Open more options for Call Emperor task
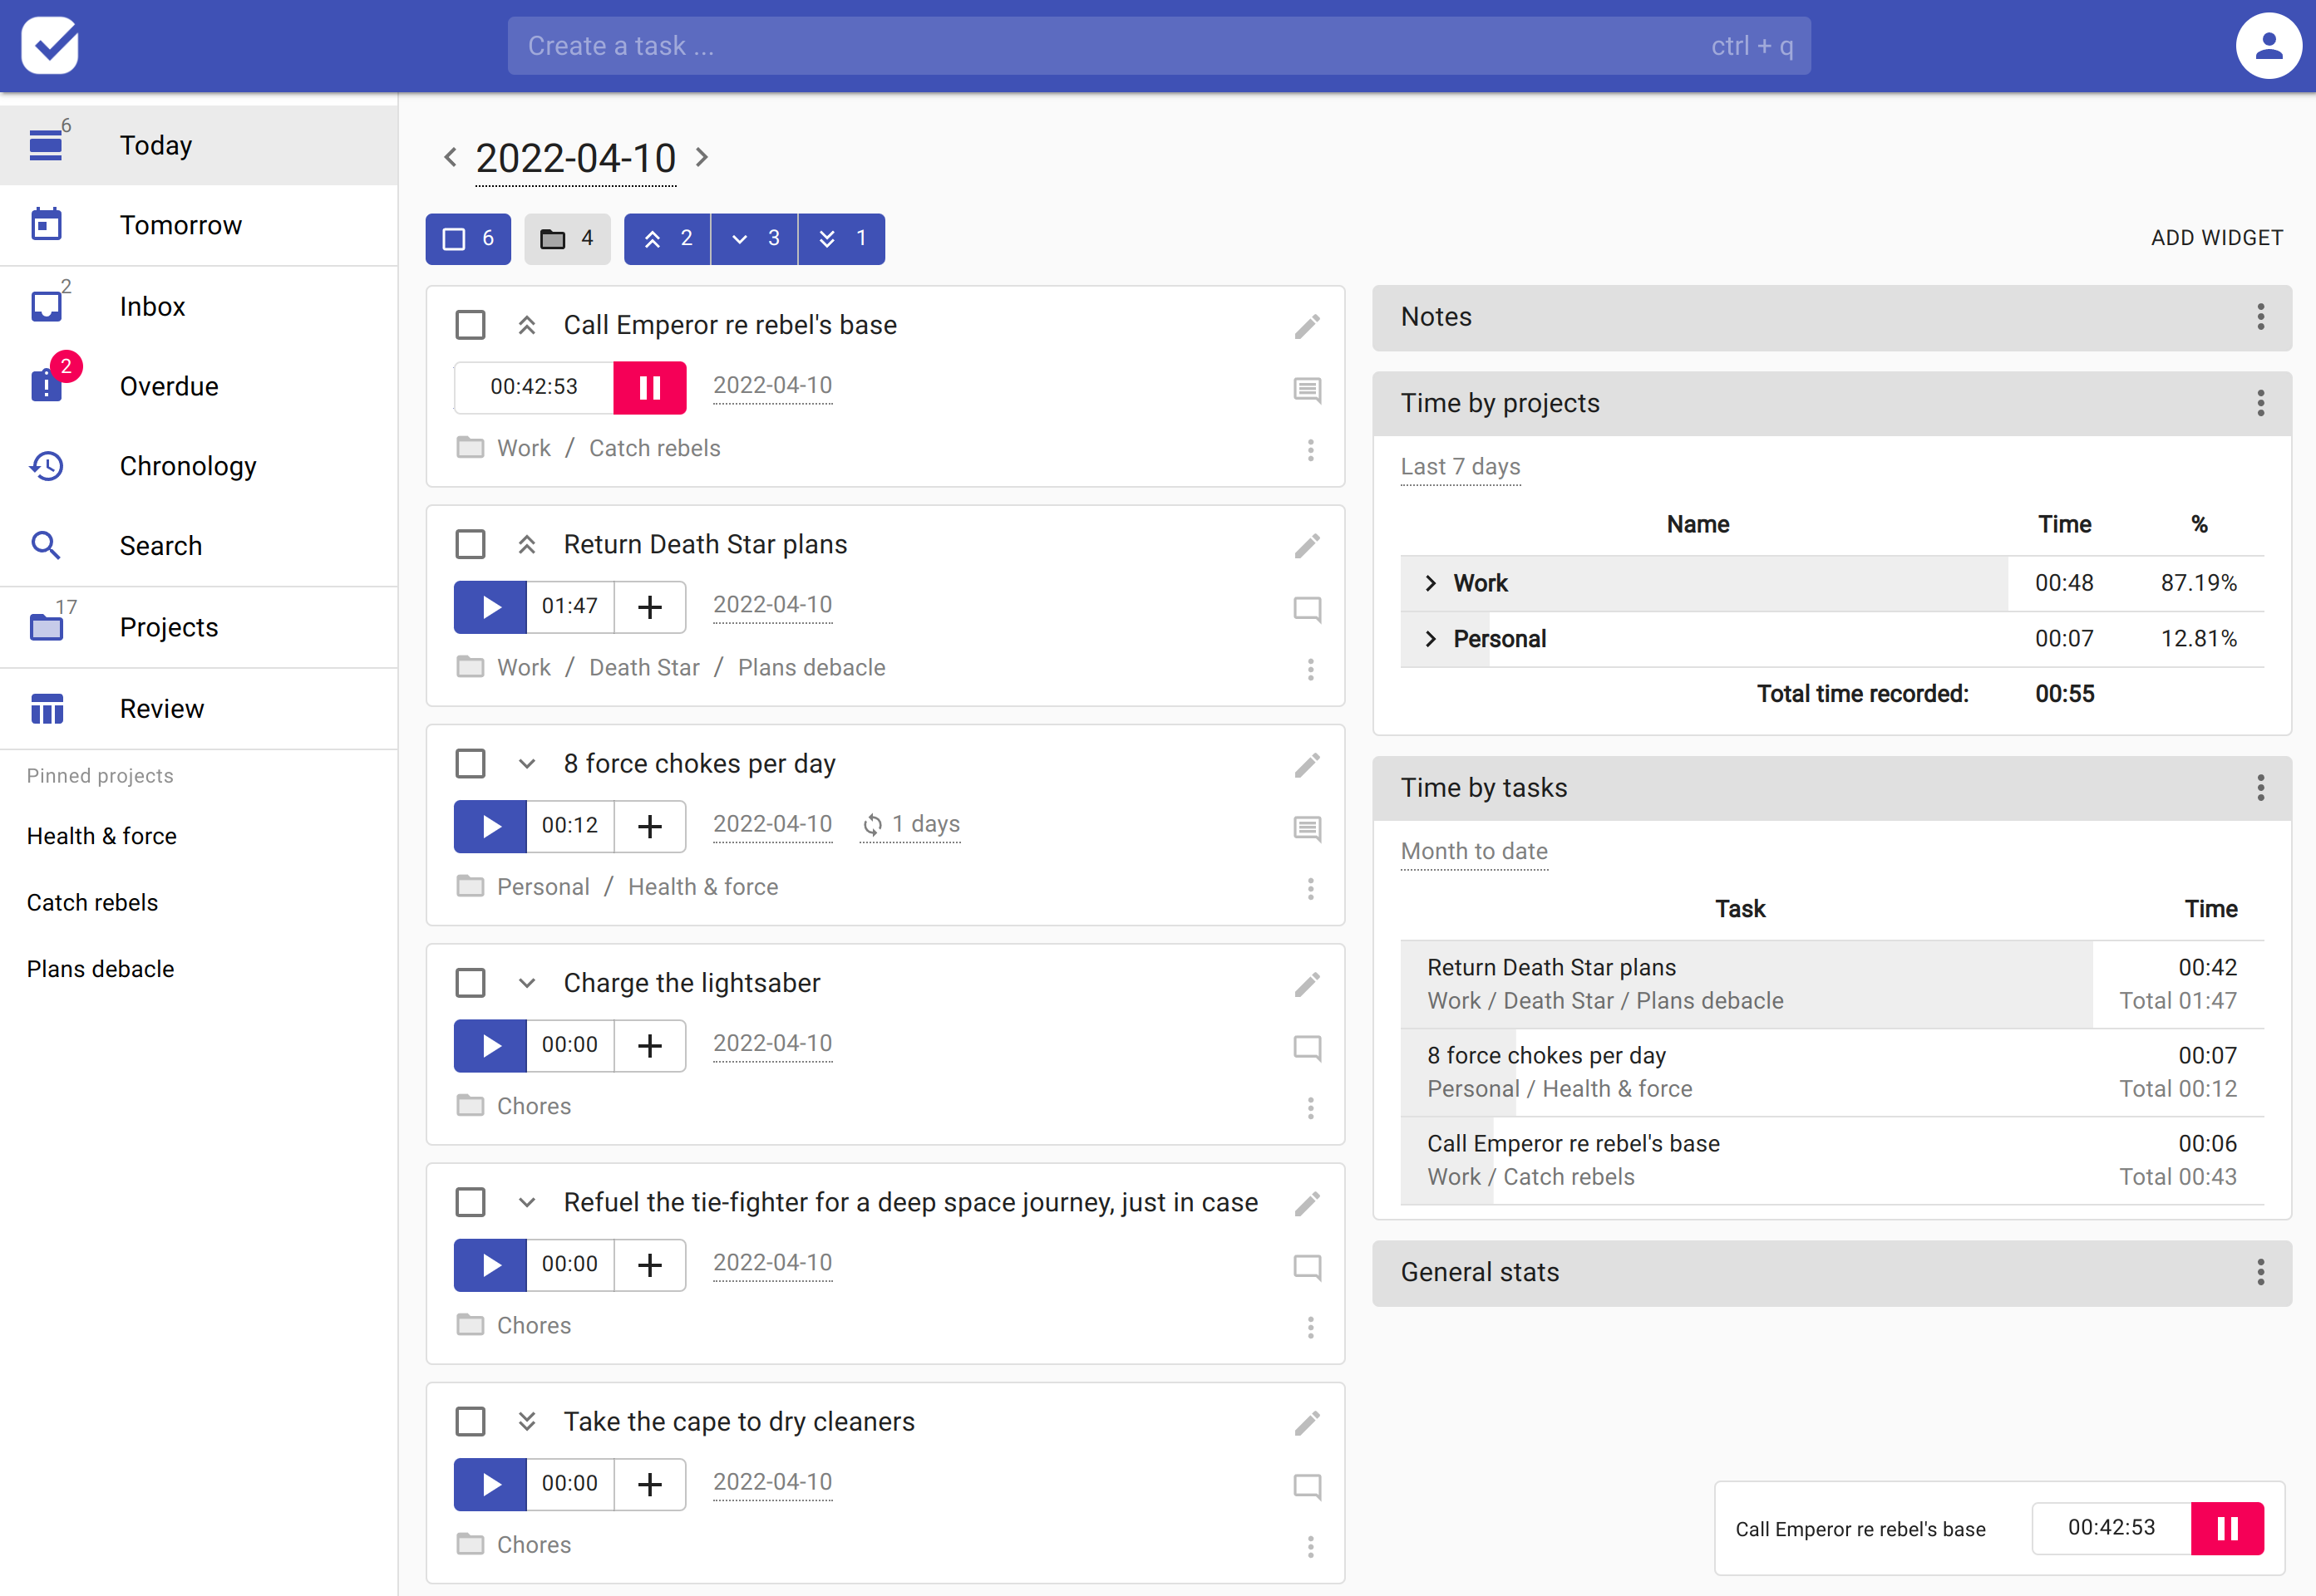 coord(1311,450)
